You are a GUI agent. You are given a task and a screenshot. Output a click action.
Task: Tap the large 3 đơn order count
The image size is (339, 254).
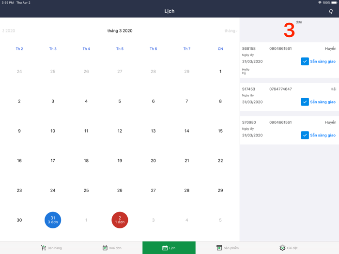(289, 30)
